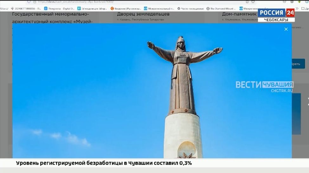Click the blue Выбрать button behind lightbox
This screenshot has width=309, height=173.
[298, 64]
